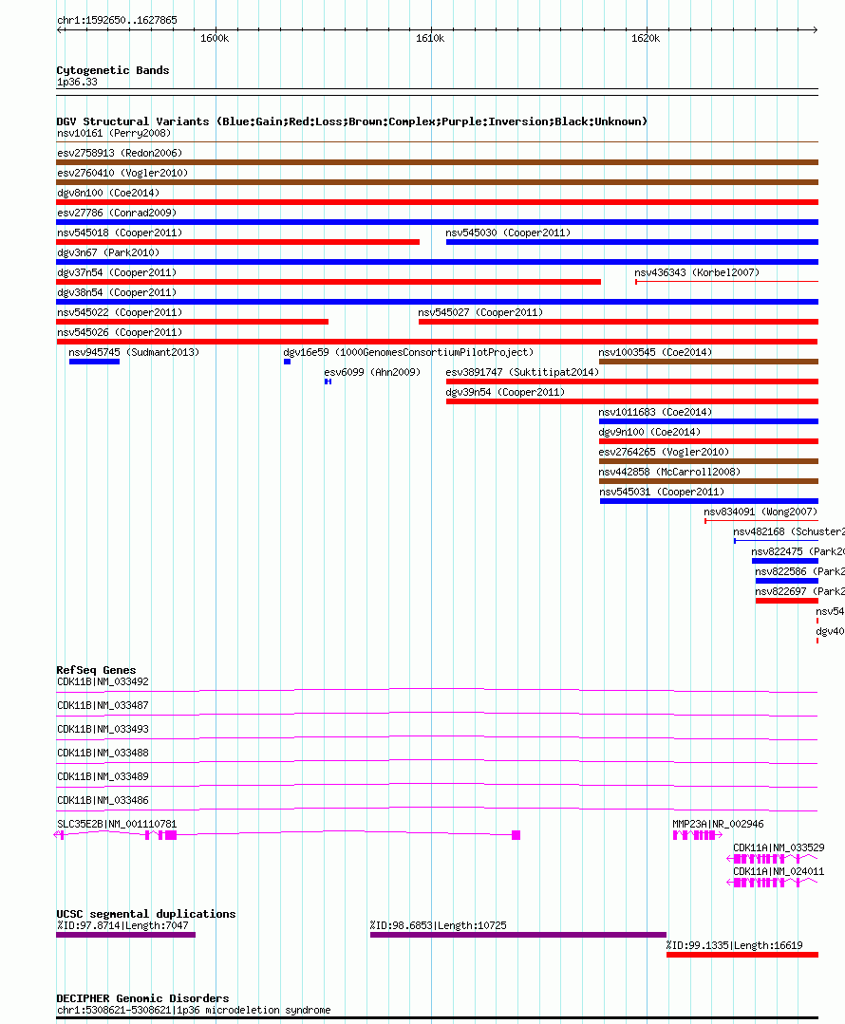
Task: Open the dgv3n67 (Park2010) variant label
Action: click(108, 252)
